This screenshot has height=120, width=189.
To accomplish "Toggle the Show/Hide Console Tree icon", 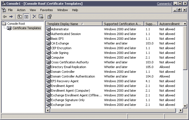I will [x=26, y=17].
